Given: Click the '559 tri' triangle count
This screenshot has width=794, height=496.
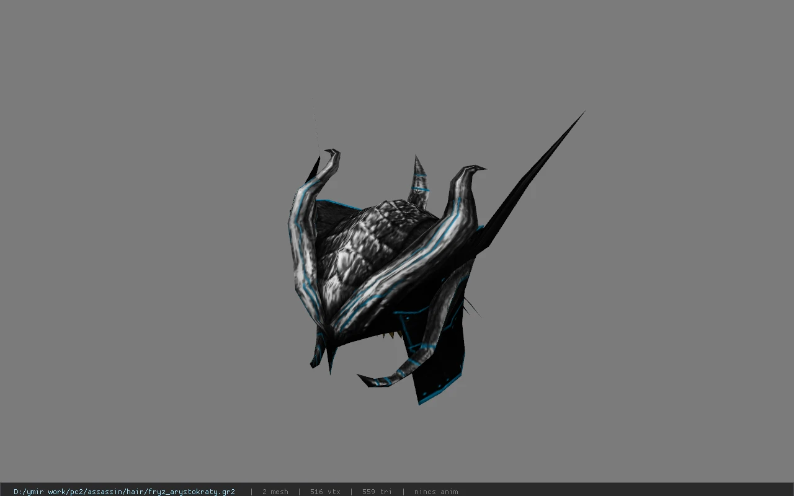Looking at the screenshot, I should 377,492.
